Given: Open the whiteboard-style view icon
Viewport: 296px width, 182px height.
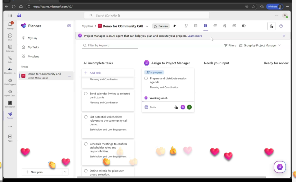Looking at the screenshot, I should [x=234, y=26].
